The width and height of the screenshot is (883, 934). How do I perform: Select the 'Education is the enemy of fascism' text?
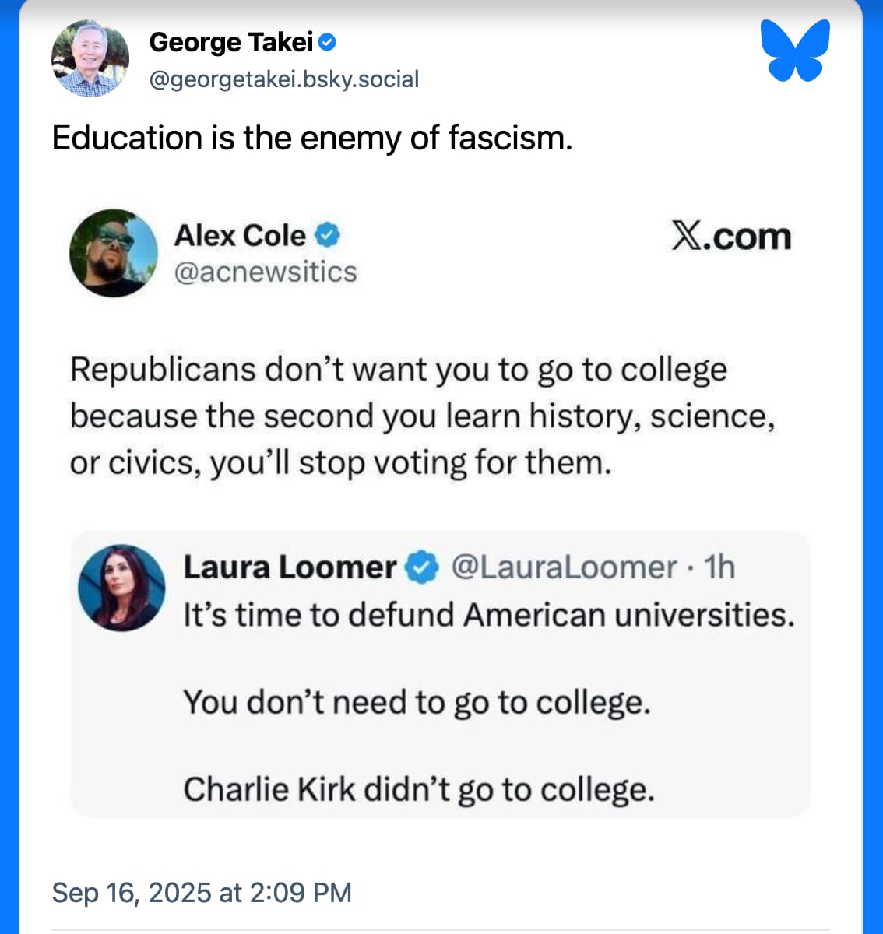(x=312, y=138)
